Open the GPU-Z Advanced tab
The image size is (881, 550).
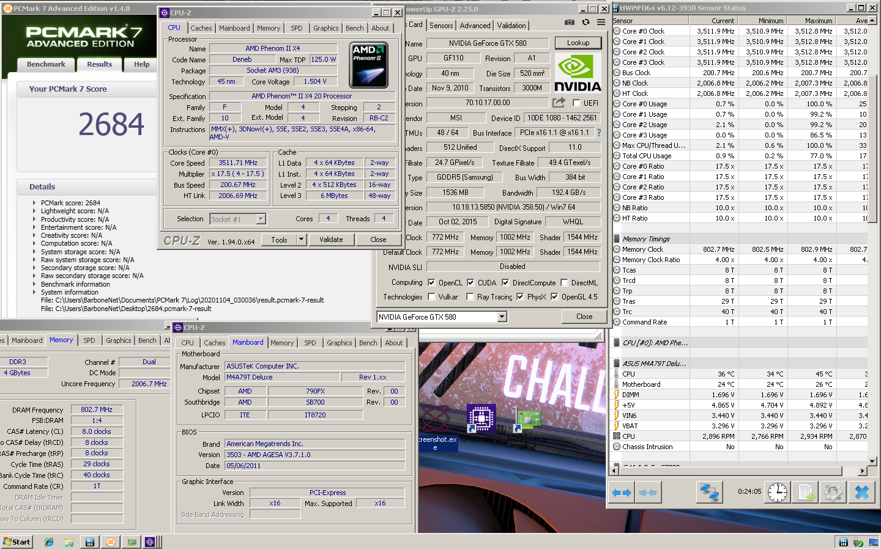coord(475,26)
